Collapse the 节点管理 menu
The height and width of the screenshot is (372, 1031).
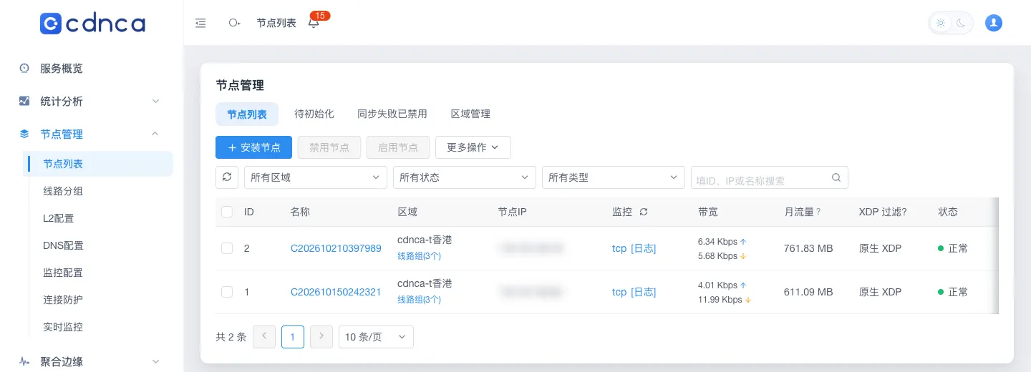point(155,134)
